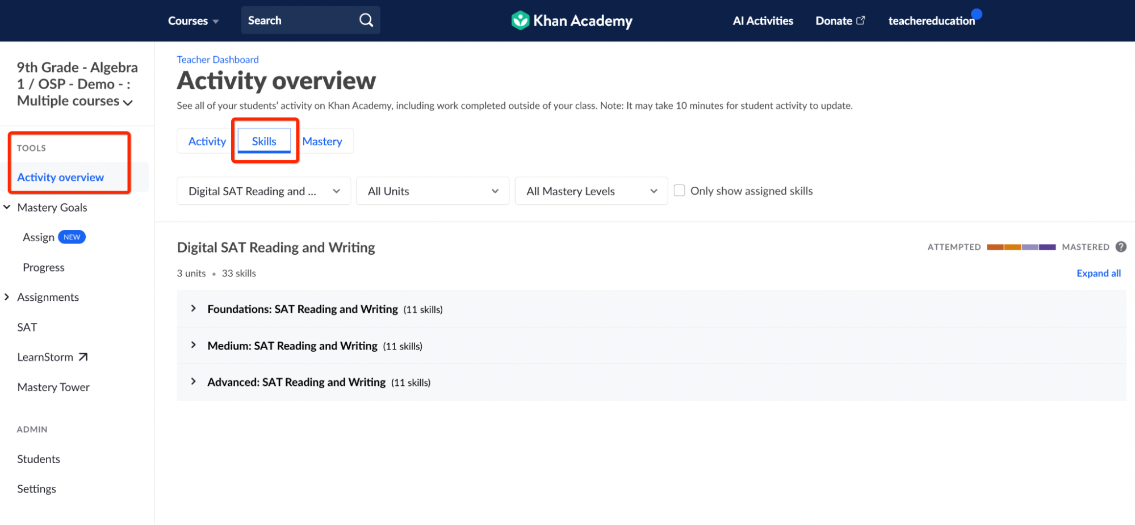Open Digital SAT Reading and course dropdown
This screenshot has height=525, width=1135.
(x=264, y=191)
